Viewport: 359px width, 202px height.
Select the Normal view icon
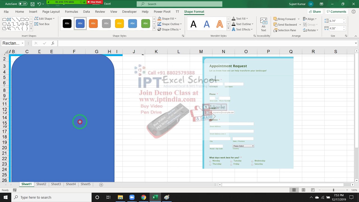[294, 190]
